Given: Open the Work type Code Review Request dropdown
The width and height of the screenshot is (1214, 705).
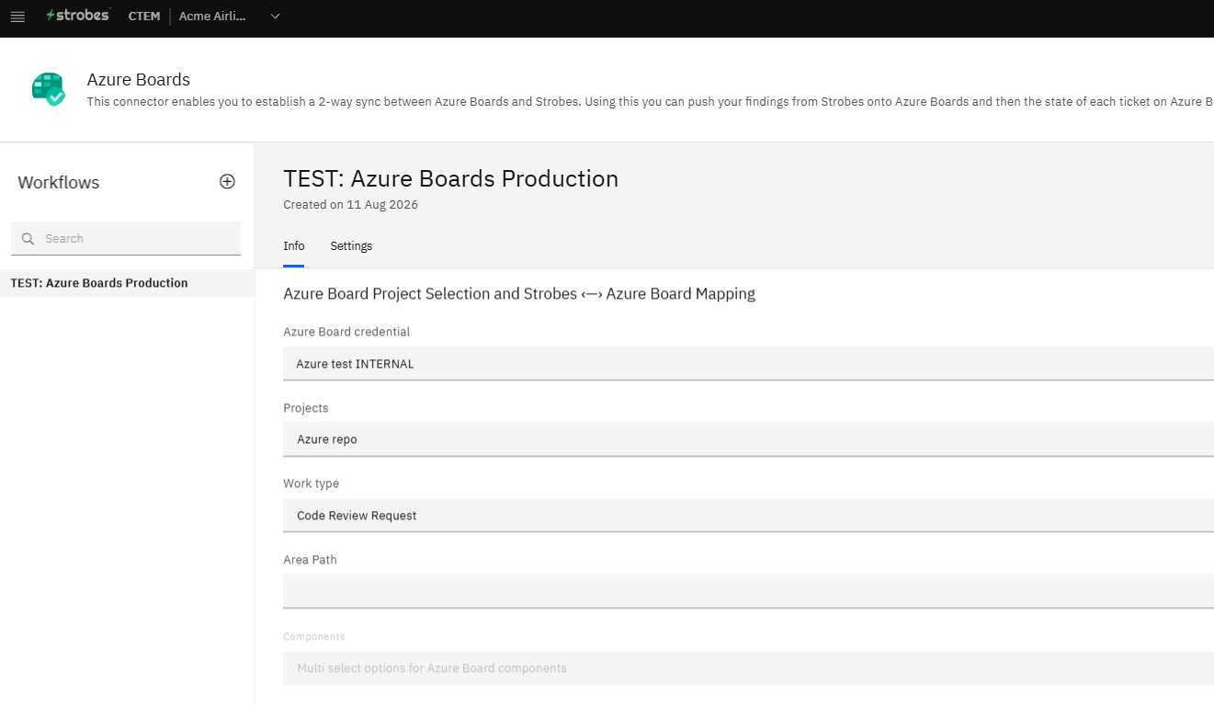Looking at the screenshot, I should (x=748, y=516).
